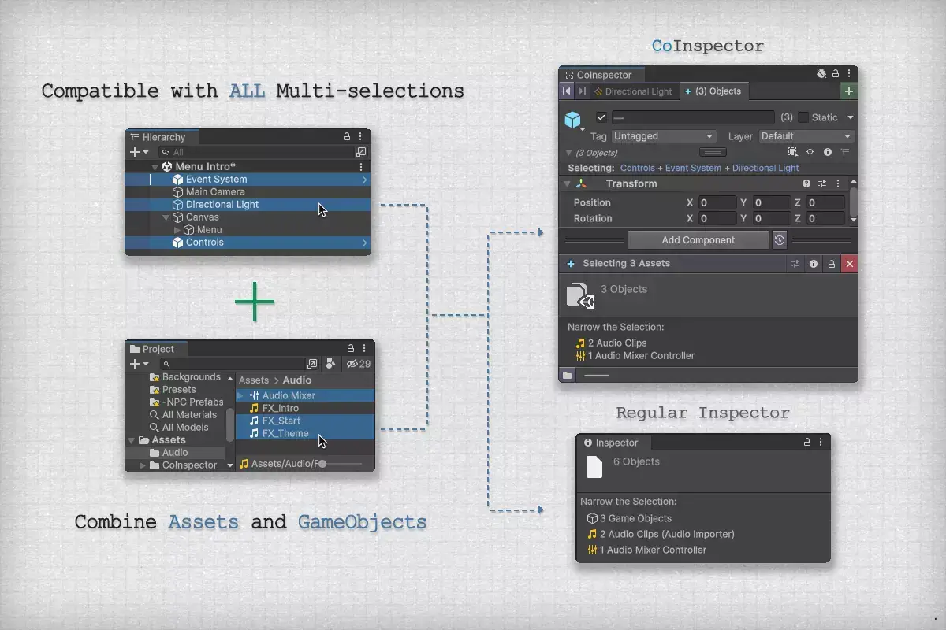Toggle the active checkbox next to name field

point(601,117)
